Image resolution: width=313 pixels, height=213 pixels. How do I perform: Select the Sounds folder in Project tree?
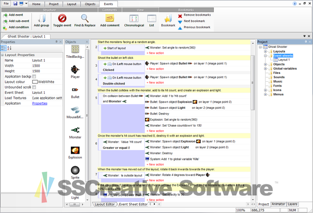279,77
